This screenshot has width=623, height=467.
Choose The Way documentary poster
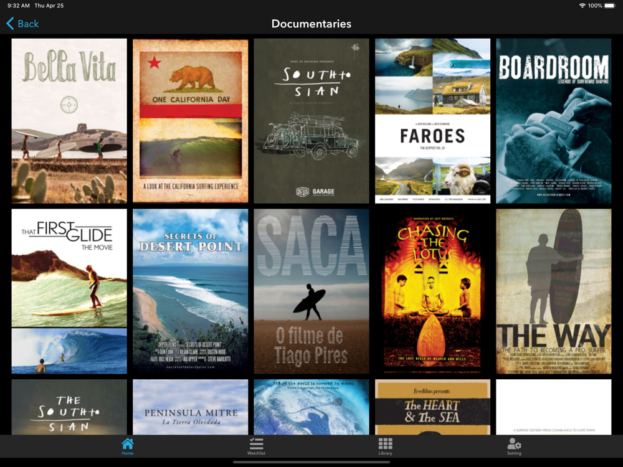[x=553, y=291]
